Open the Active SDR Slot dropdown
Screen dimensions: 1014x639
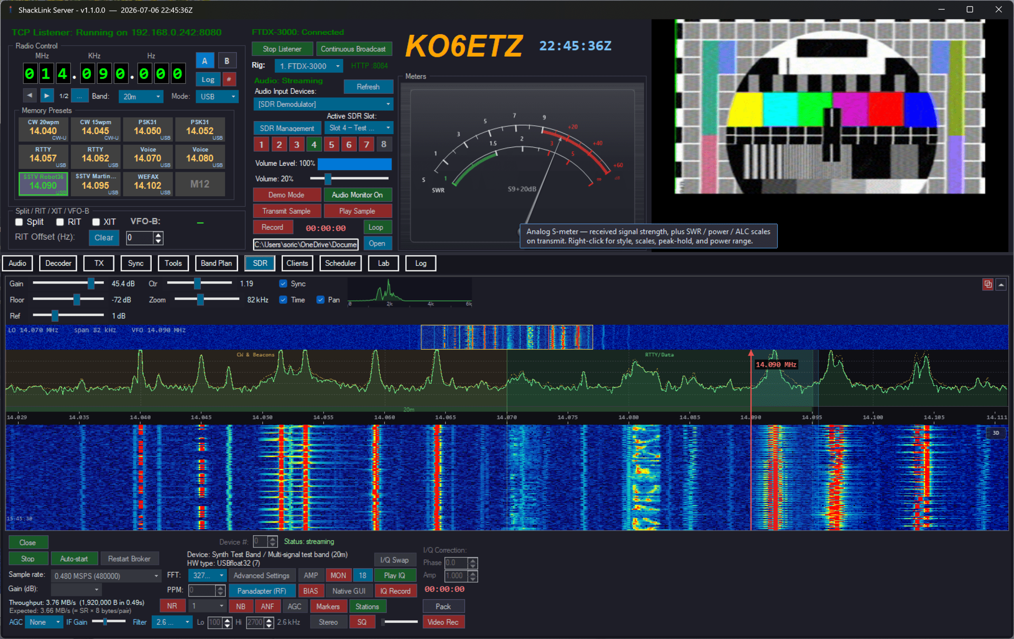[x=359, y=128]
